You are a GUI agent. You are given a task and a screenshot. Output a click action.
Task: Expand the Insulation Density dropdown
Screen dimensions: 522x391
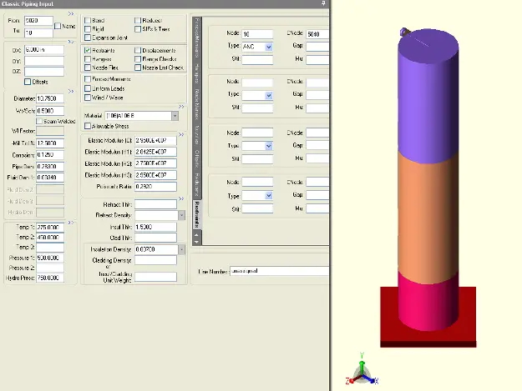[x=181, y=249]
